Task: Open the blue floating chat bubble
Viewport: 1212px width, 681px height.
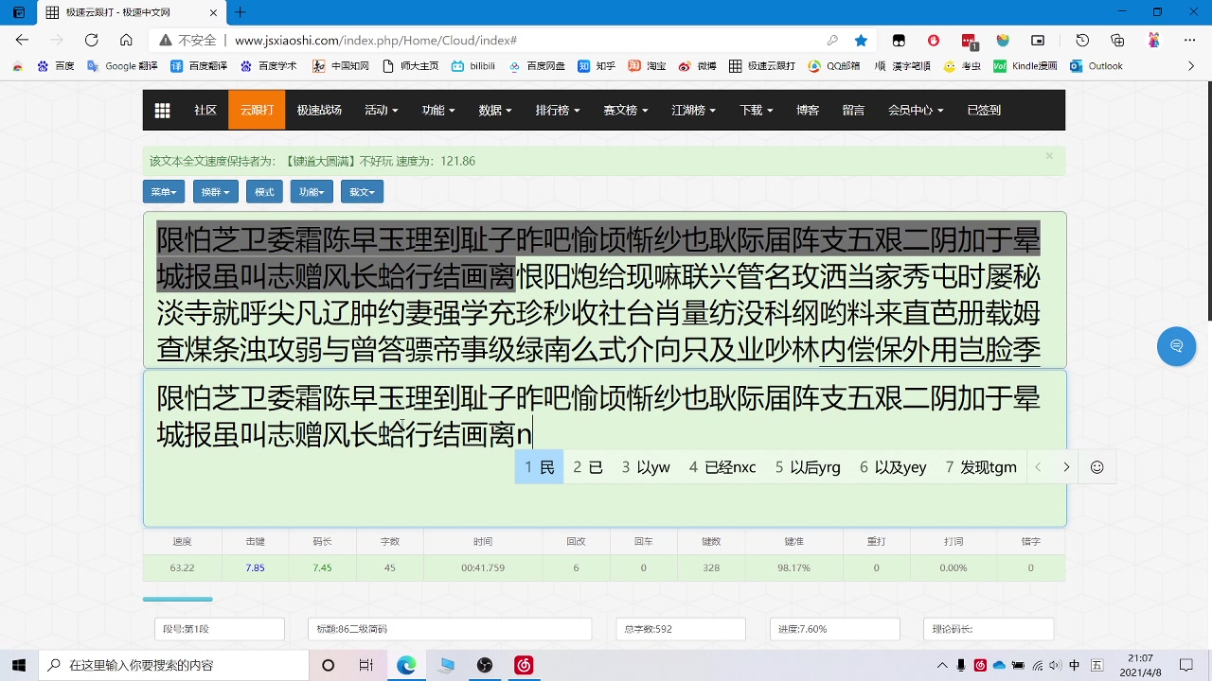Action: (x=1177, y=346)
